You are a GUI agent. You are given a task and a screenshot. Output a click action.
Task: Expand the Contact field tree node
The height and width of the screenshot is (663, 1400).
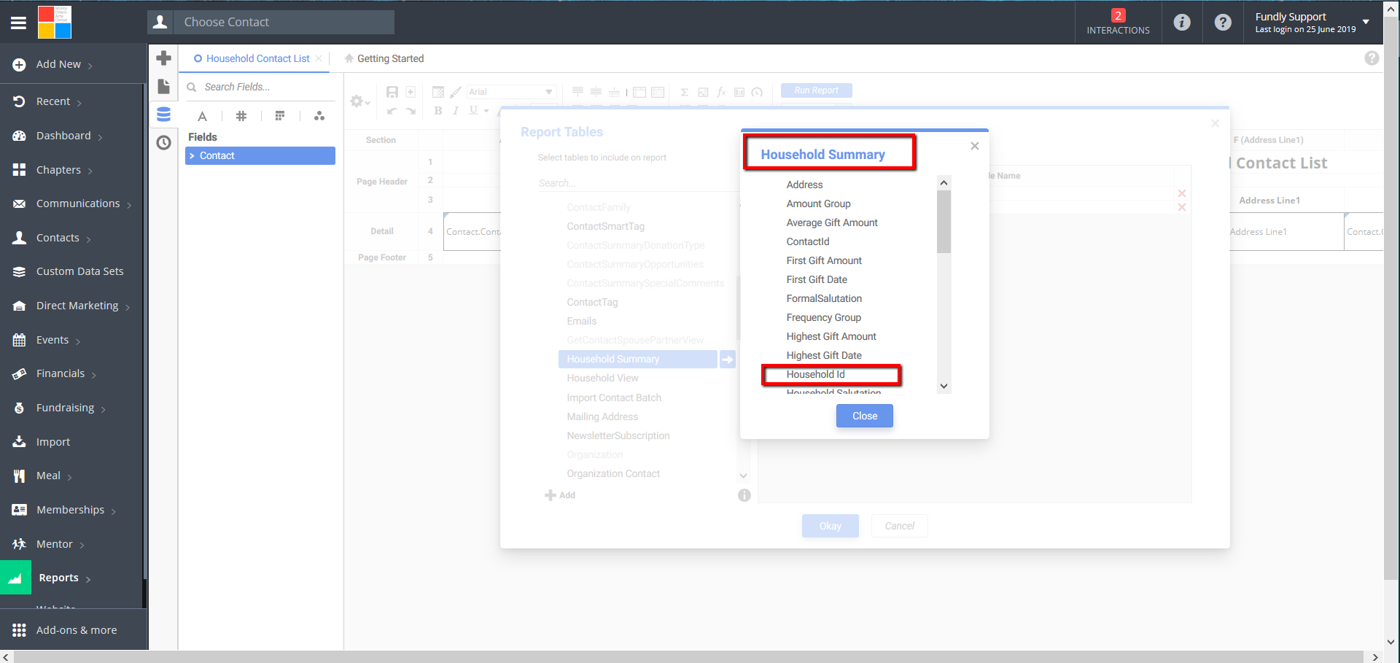[192, 156]
